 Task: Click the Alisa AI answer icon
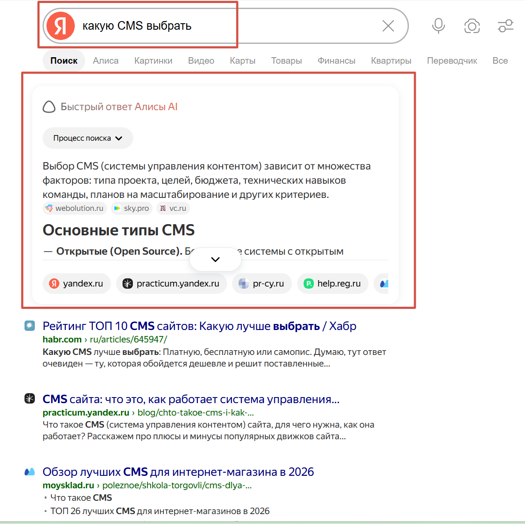point(49,107)
